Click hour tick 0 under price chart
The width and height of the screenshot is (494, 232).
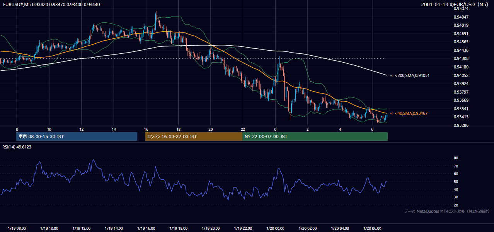click(275, 129)
